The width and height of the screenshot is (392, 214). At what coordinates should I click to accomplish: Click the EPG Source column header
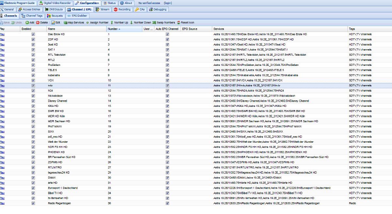click(196, 29)
